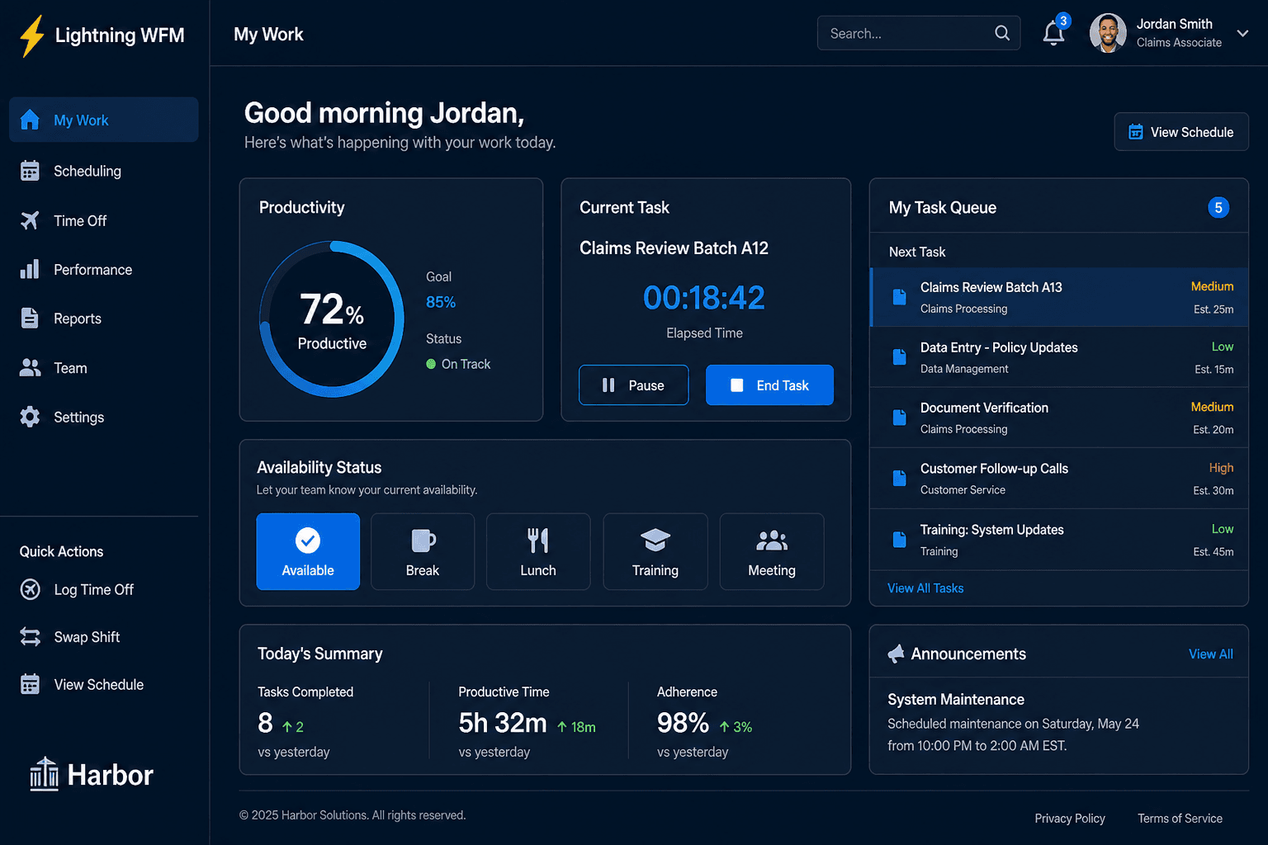Open the Customer Follow-up Calls task

point(1059,479)
